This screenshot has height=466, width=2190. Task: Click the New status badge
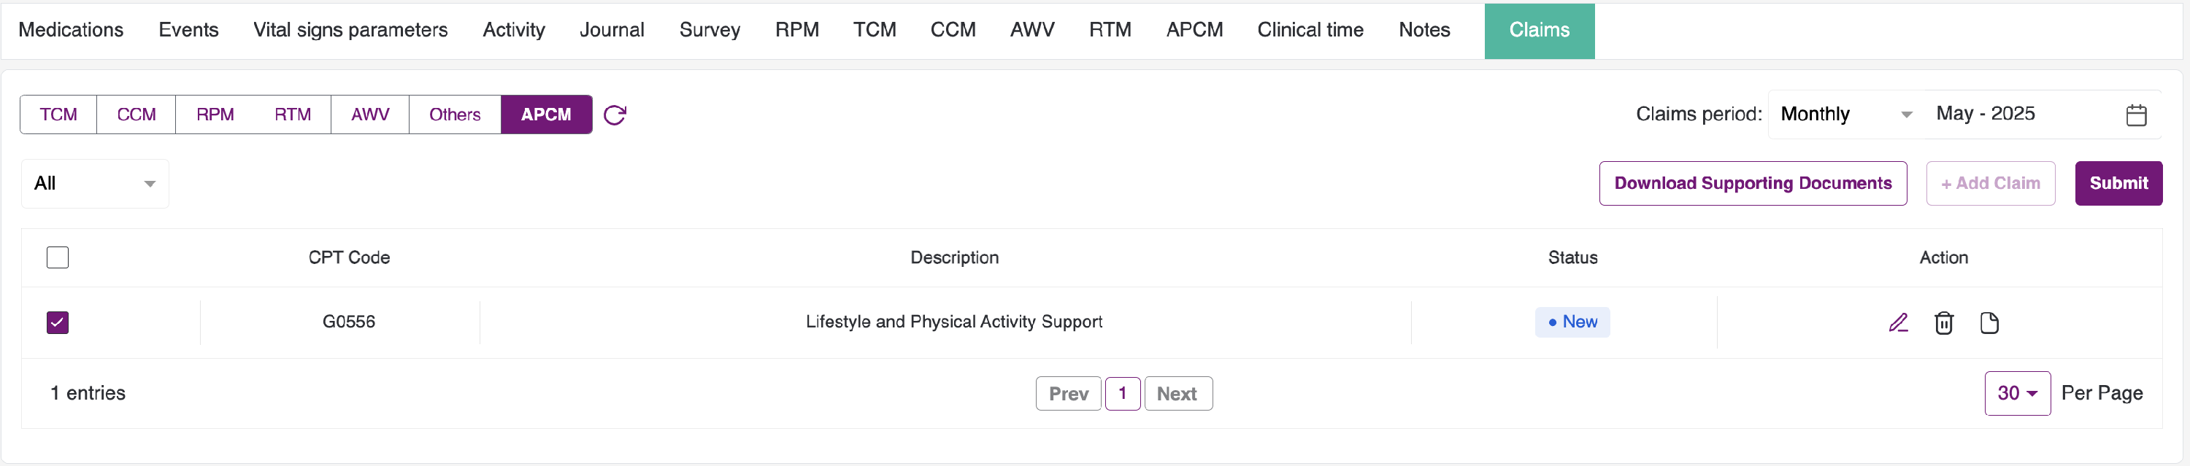[x=1572, y=322]
